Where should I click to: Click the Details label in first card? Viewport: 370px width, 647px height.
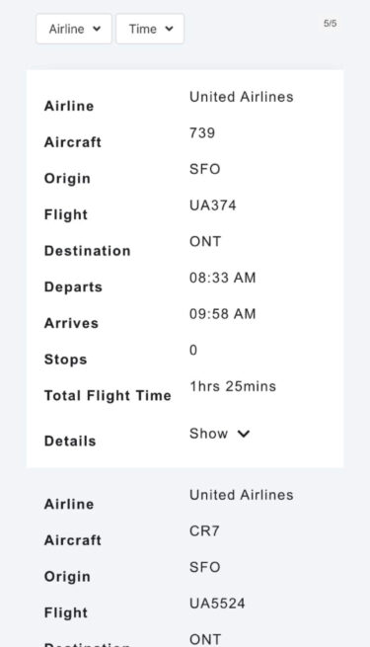pyautogui.click(x=70, y=442)
